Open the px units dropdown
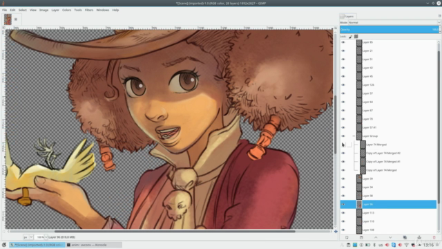Image resolution: width=442 pixels, height=249 pixels. point(28,237)
